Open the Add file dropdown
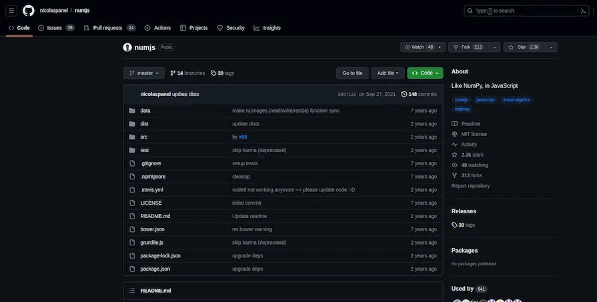Image resolution: width=597 pixels, height=302 pixels. pos(388,73)
